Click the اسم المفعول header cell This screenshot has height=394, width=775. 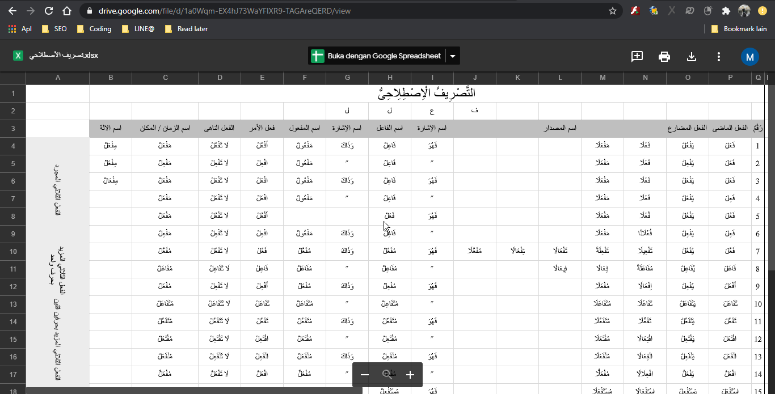(x=305, y=129)
